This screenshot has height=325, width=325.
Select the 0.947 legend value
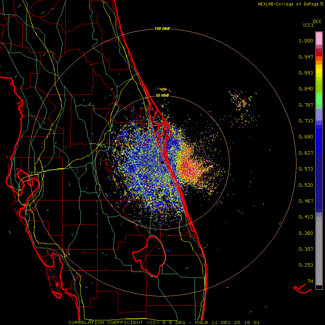(306, 57)
